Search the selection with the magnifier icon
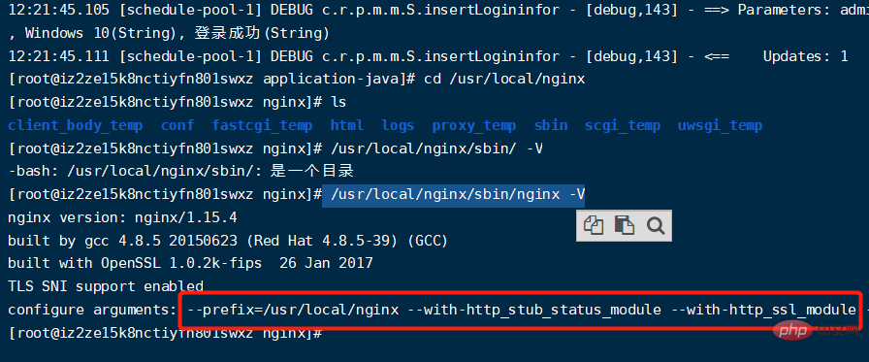The image size is (869, 362). pos(655,225)
